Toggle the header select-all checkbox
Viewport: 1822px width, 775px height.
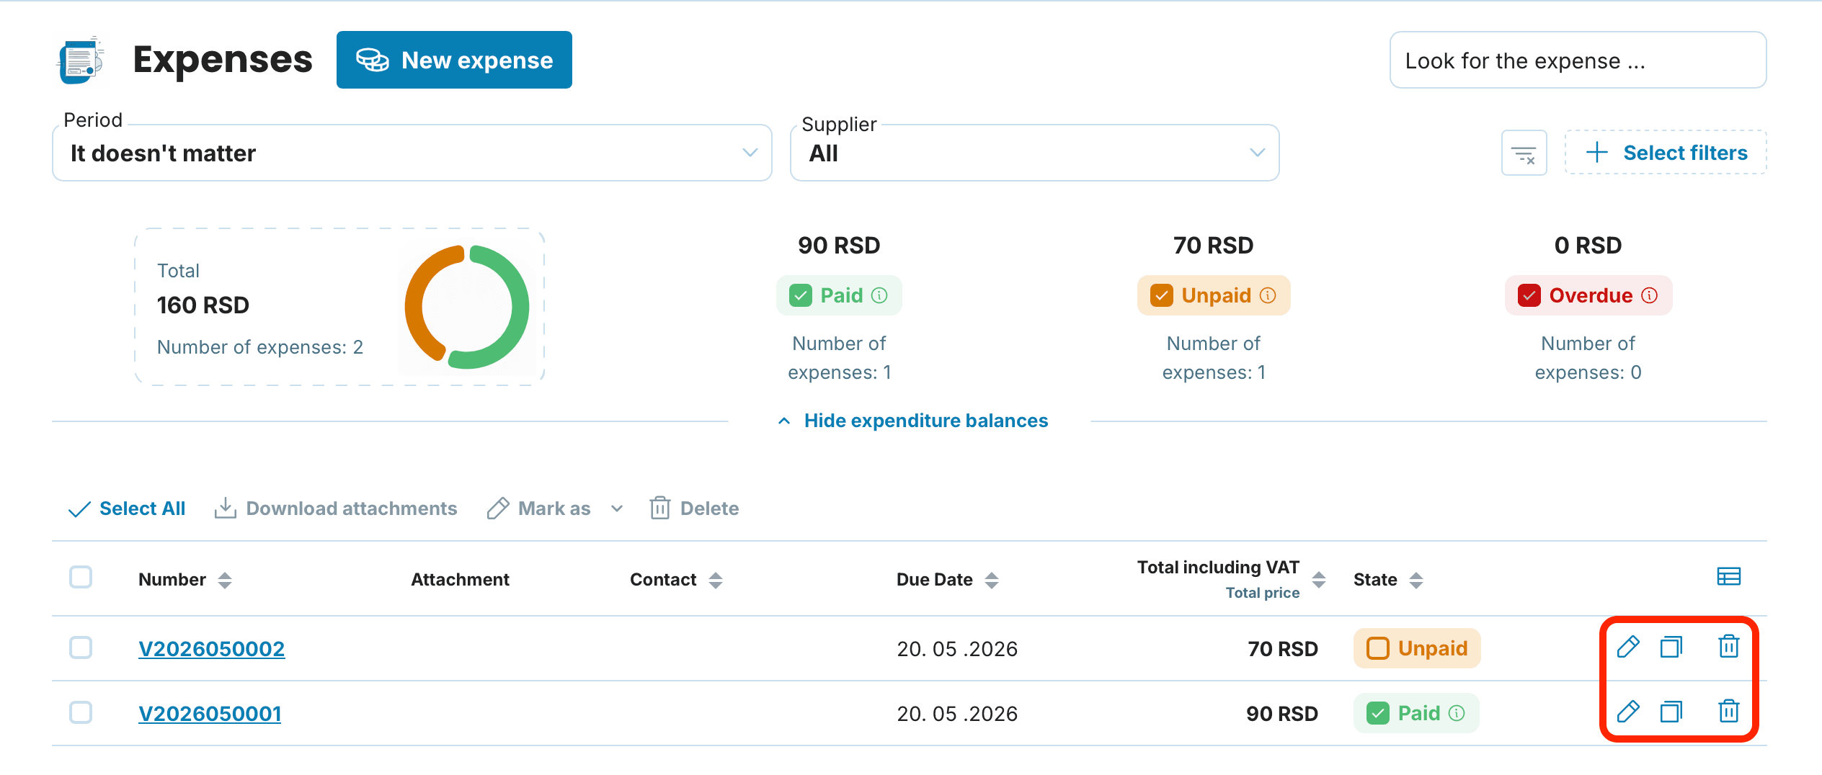(x=81, y=577)
